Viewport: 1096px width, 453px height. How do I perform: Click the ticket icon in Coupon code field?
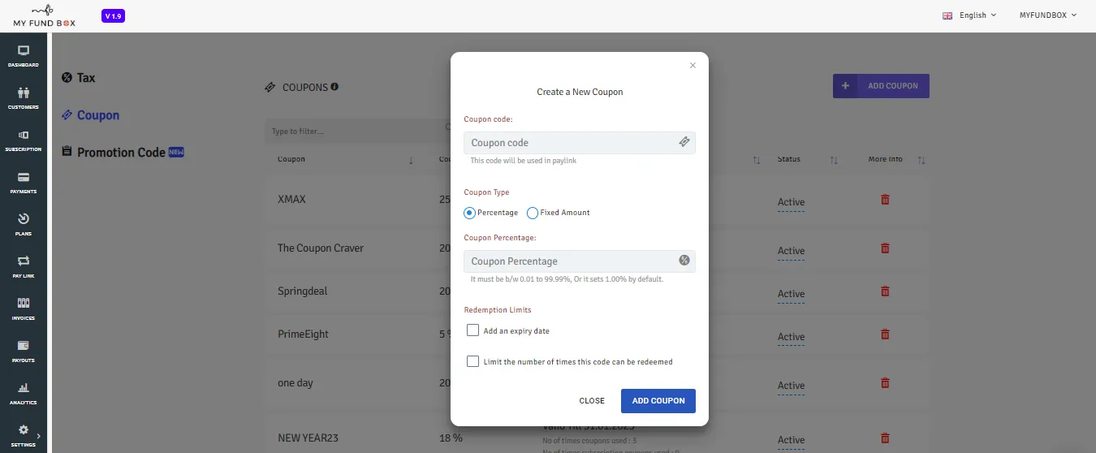click(684, 142)
